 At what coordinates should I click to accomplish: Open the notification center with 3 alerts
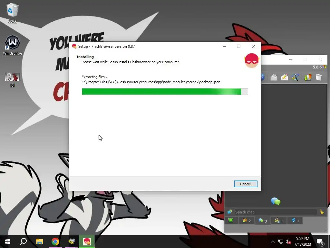click(x=320, y=242)
